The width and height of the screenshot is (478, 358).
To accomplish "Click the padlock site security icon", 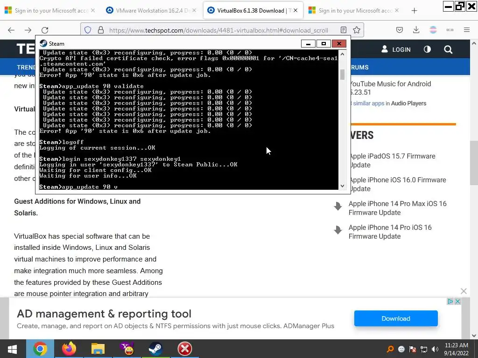I will tap(101, 30).
